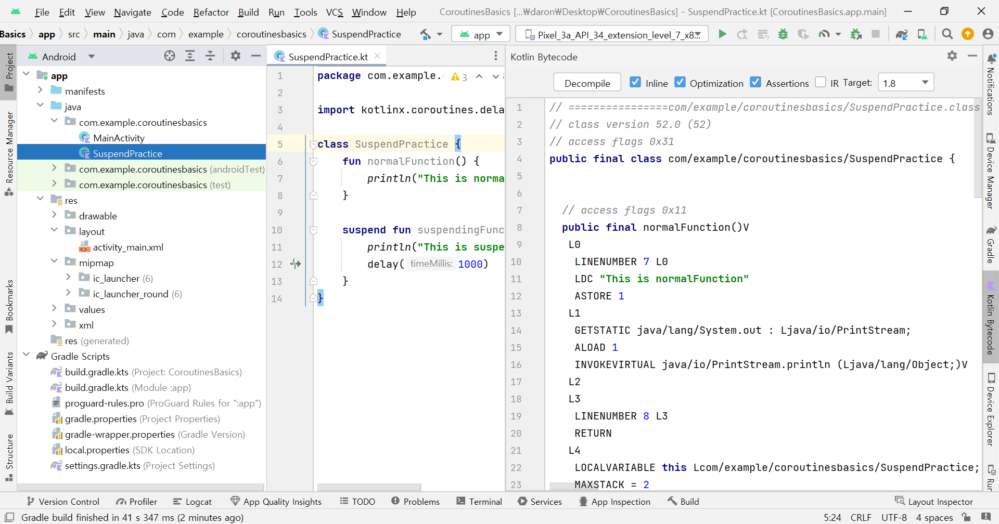
Task: Open App Quality Insights tool window
Action: 276,501
